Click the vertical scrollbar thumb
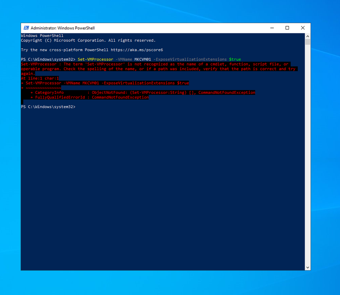Image resolution: width=340 pixels, height=295 pixels. 307,42
